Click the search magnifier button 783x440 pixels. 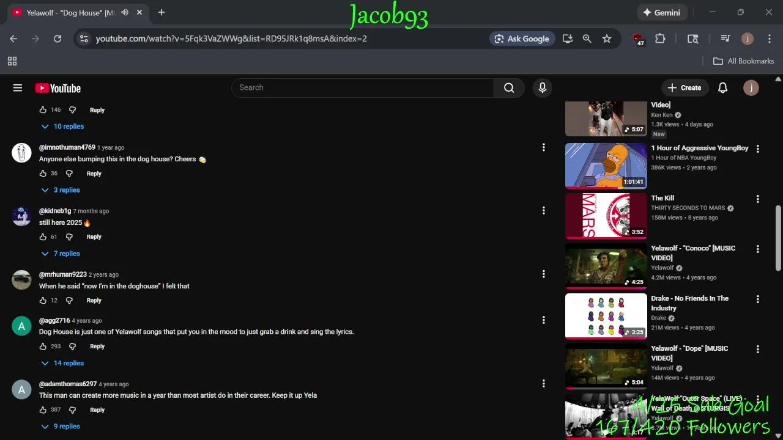(x=509, y=88)
